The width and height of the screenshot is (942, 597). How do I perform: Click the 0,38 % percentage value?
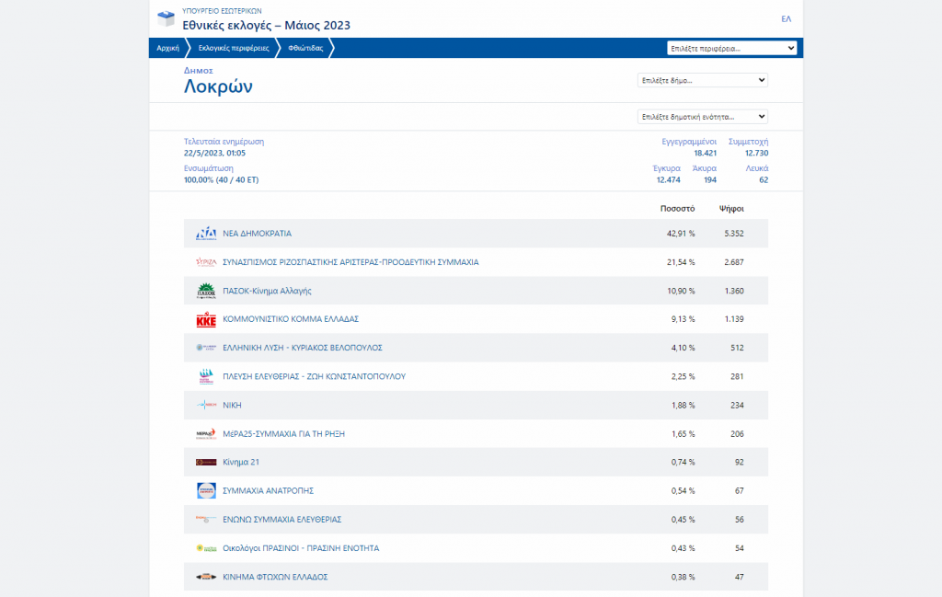[x=684, y=577]
